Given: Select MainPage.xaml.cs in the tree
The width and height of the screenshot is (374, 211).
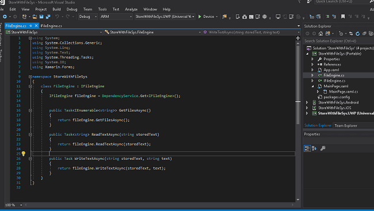Looking at the screenshot, I should pyautogui.click(x=344, y=91).
